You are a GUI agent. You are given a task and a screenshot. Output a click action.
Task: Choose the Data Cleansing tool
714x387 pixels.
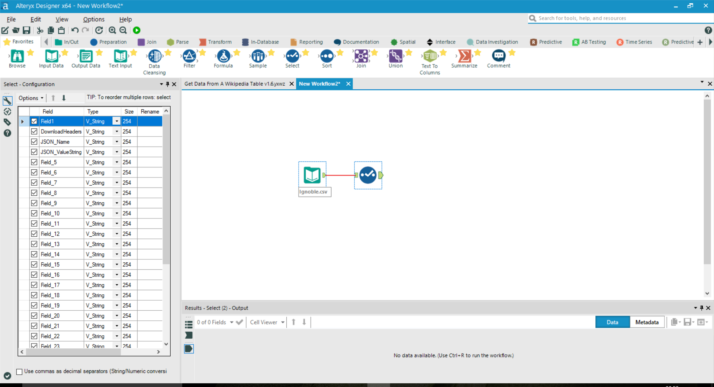(155, 56)
